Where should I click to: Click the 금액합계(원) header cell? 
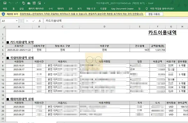[x=158, y=46]
